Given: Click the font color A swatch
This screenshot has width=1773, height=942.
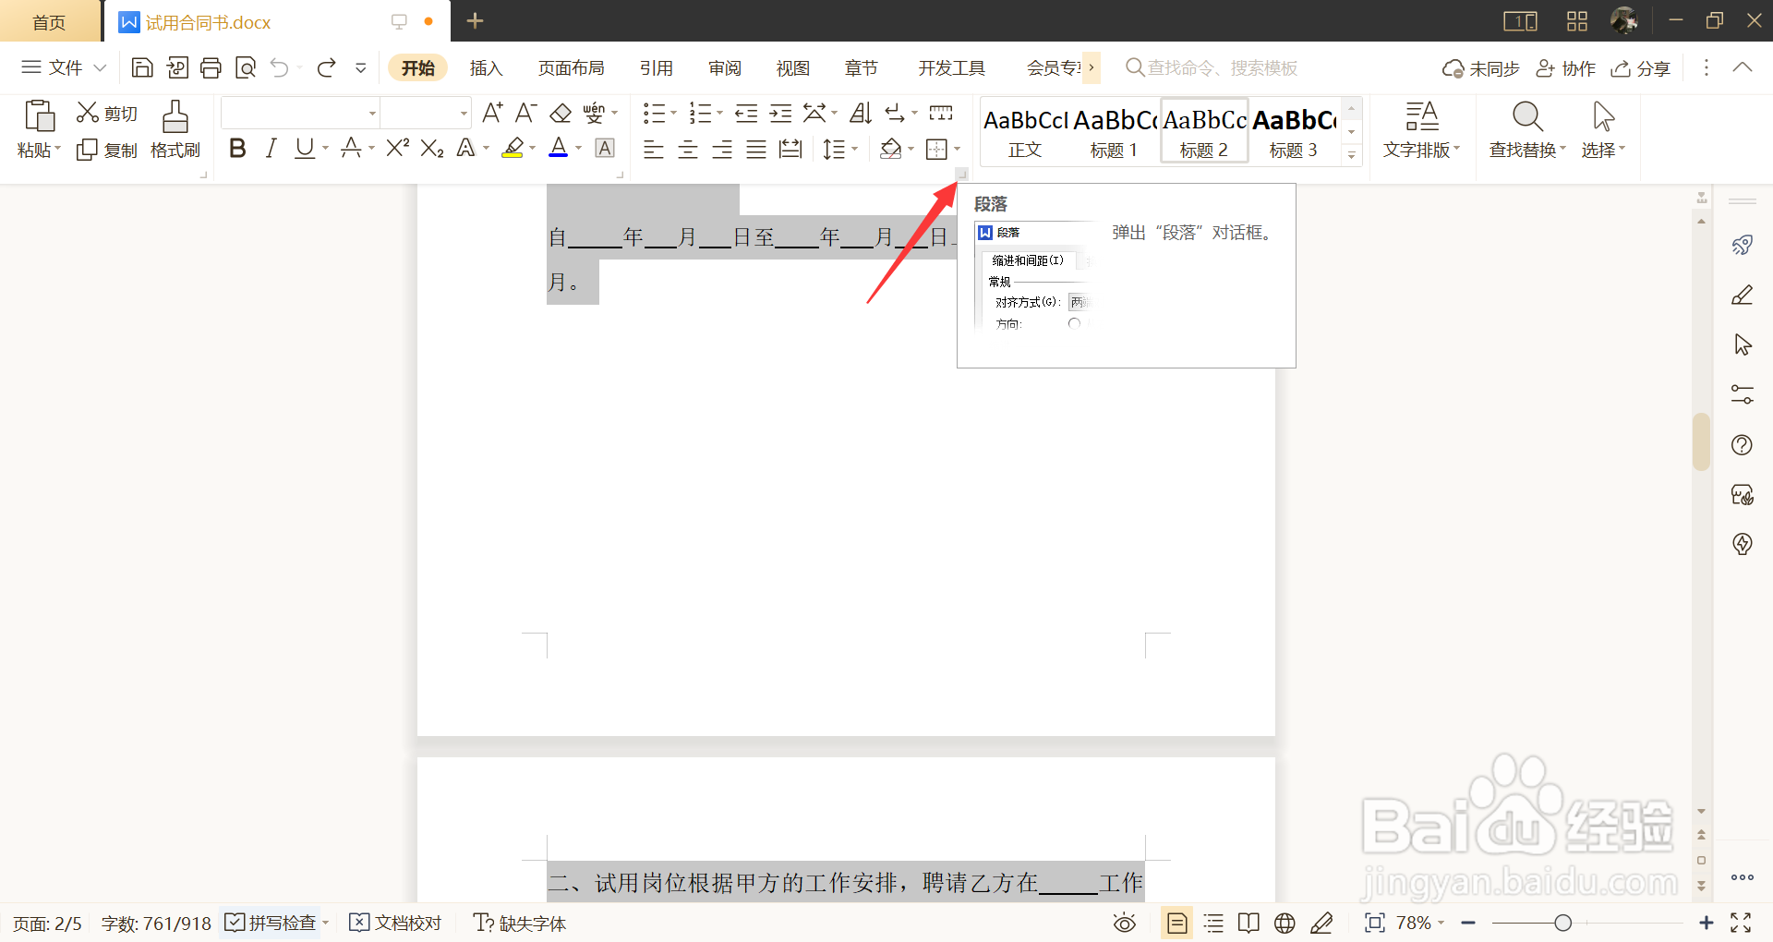Looking at the screenshot, I should pyautogui.click(x=559, y=148).
